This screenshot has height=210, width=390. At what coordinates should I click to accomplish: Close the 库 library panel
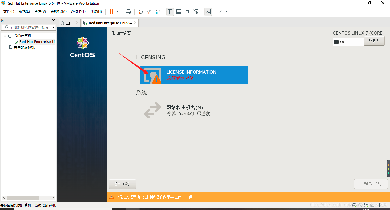53,21
